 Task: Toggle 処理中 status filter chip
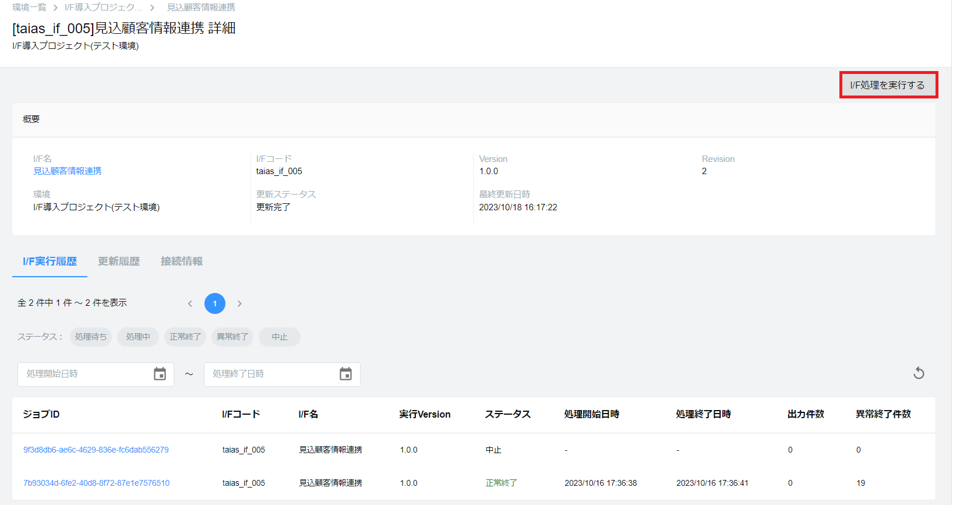click(x=138, y=337)
